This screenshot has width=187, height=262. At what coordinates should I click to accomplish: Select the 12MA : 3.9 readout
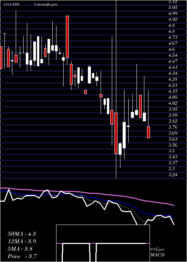(22, 241)
